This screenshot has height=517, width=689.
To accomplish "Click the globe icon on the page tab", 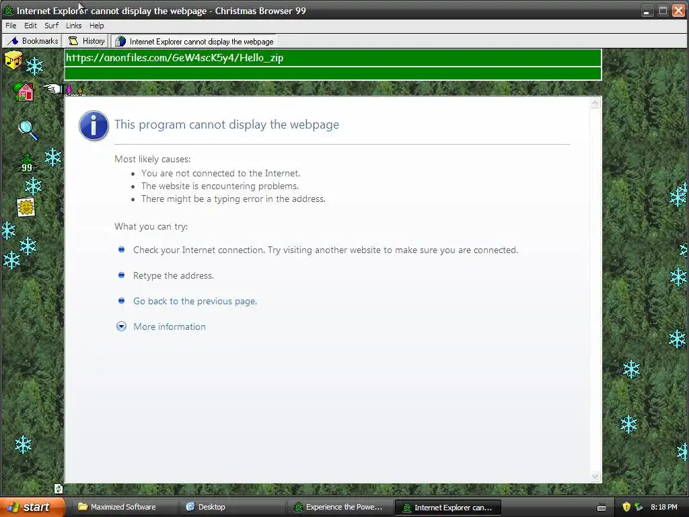I will (x=120, y=41).
